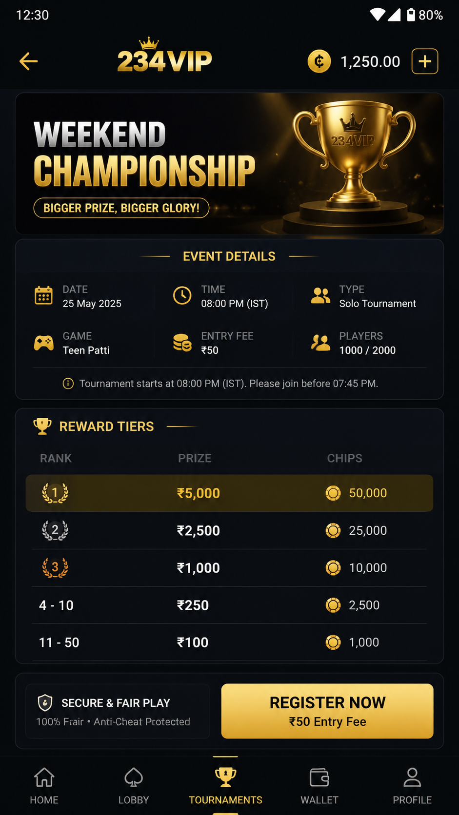Image resolution: width=459 pixels, height=815 pixels.
Task: Open the Wallet tab
Action: pyautogui.click(x=319, y=786)
